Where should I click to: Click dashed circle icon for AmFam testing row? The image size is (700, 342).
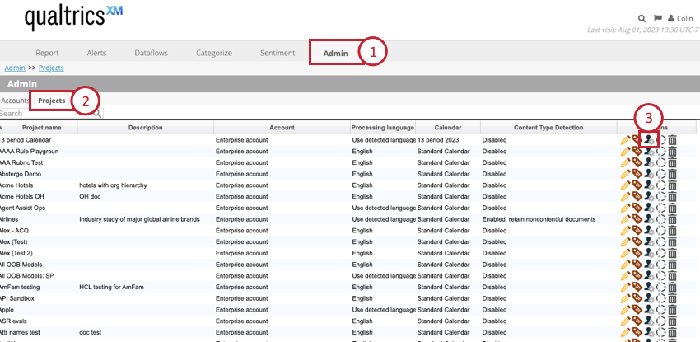point(660,288)
